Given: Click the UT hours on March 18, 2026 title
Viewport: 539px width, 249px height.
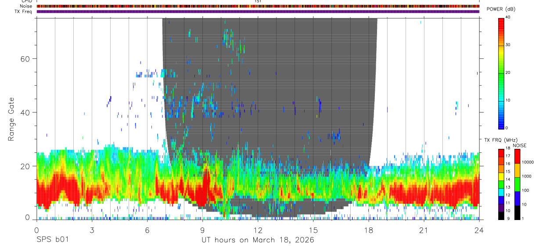Looking at the screenshot, I should (x=258, y=240).
